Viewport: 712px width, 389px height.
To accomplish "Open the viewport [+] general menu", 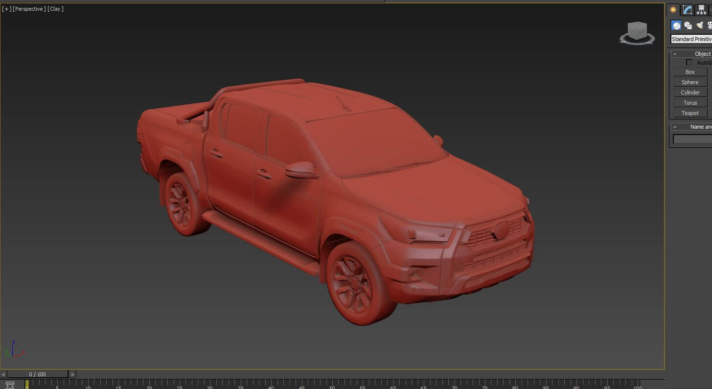I will click(x=7, y=9).
